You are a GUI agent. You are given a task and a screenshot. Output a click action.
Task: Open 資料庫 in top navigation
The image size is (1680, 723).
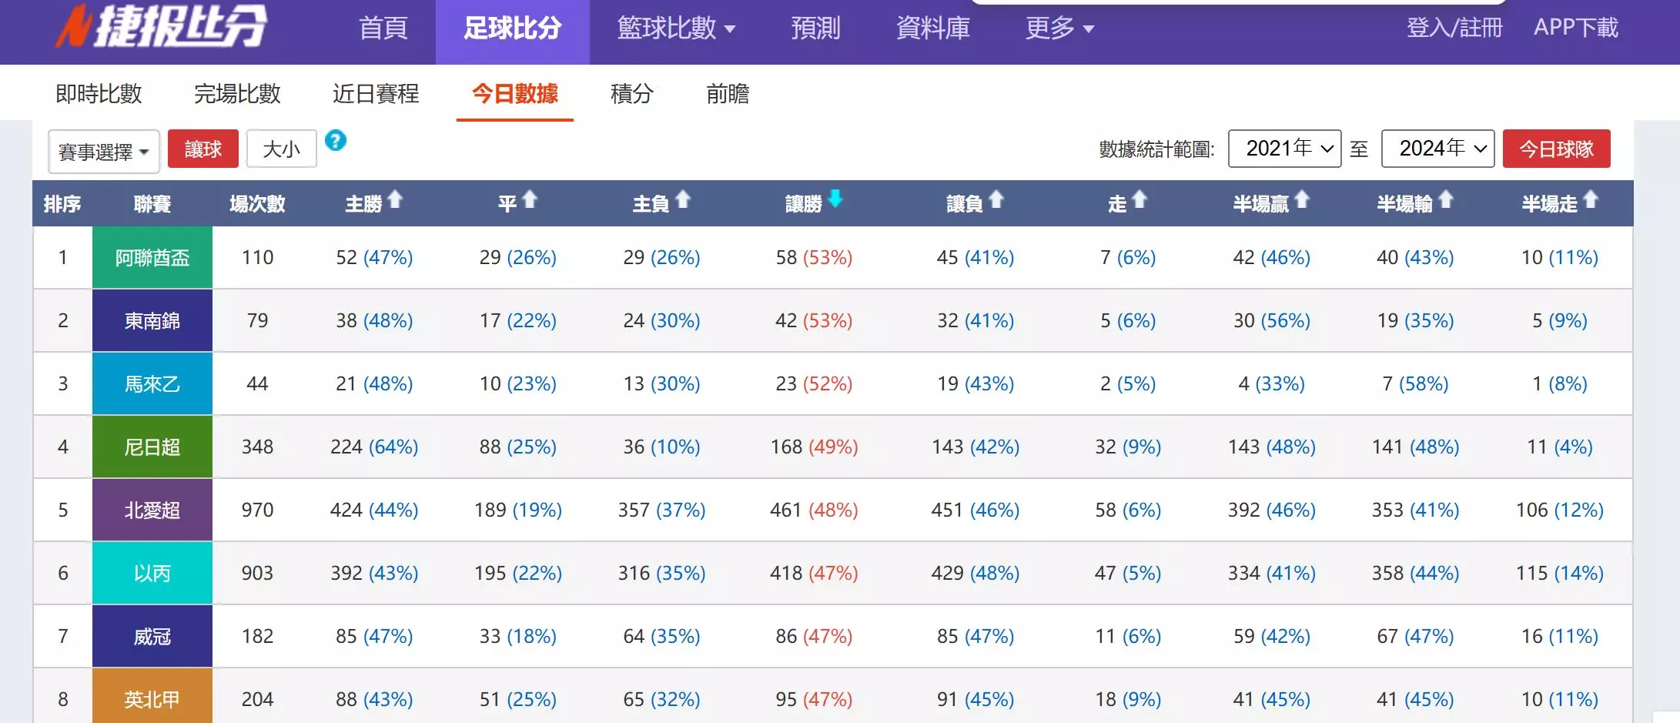933,28
